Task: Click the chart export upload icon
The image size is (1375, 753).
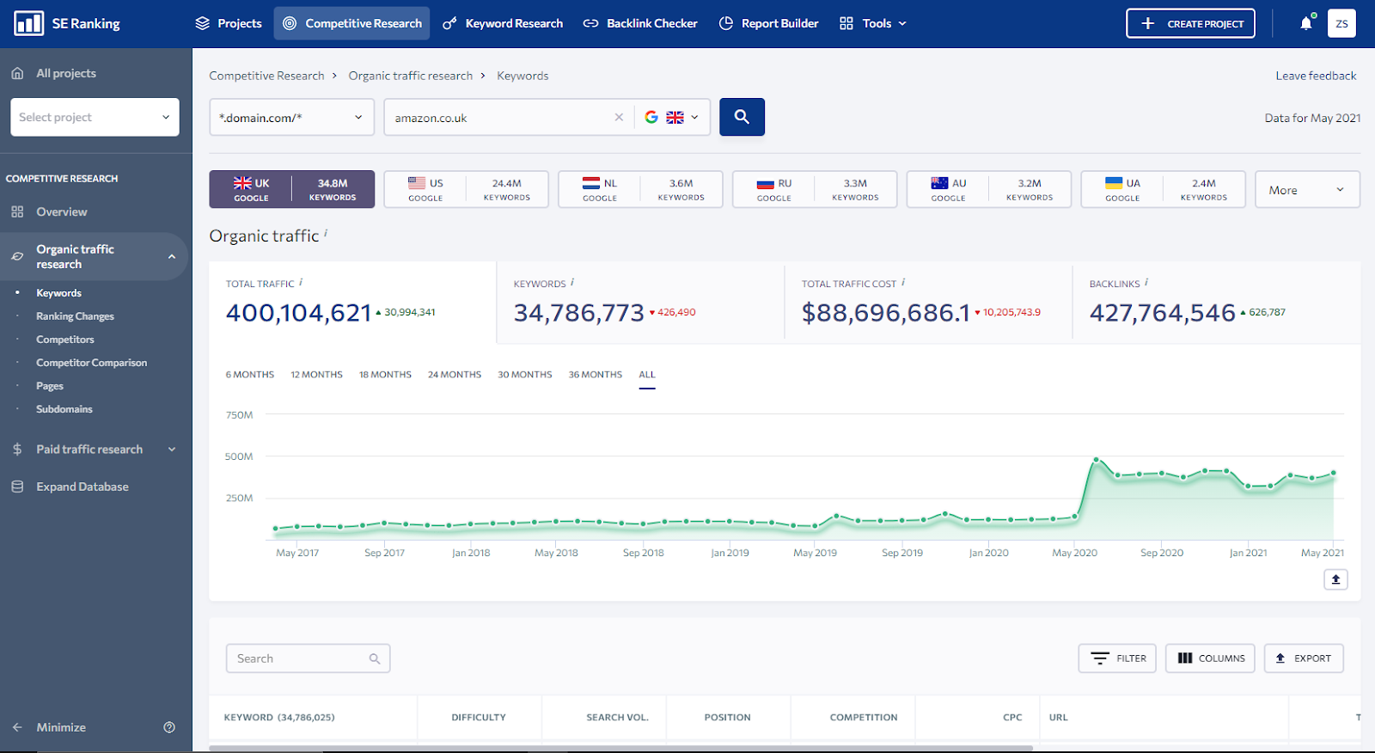Action: pyautogui.click(x=1335, y=579)
